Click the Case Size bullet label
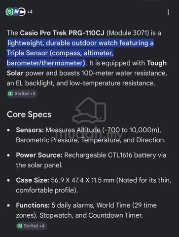 [x=33, y=180]
